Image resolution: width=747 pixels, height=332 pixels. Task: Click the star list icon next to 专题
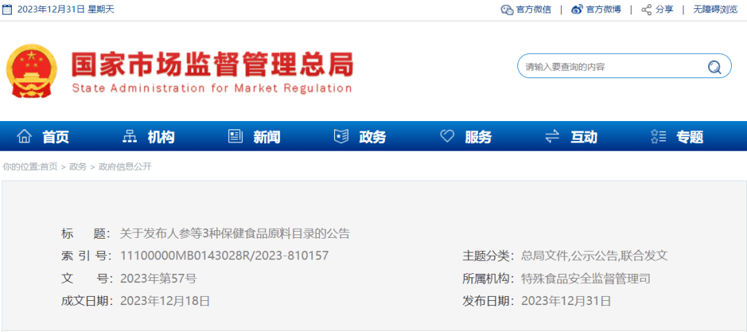point(658,137)
